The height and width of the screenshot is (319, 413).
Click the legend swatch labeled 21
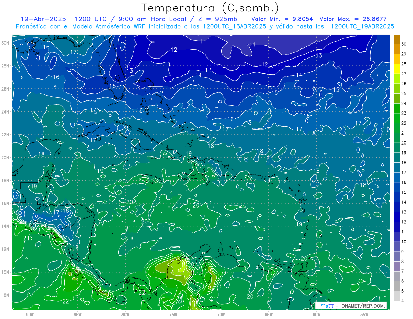pyautogui.click(x=397, y=128)
